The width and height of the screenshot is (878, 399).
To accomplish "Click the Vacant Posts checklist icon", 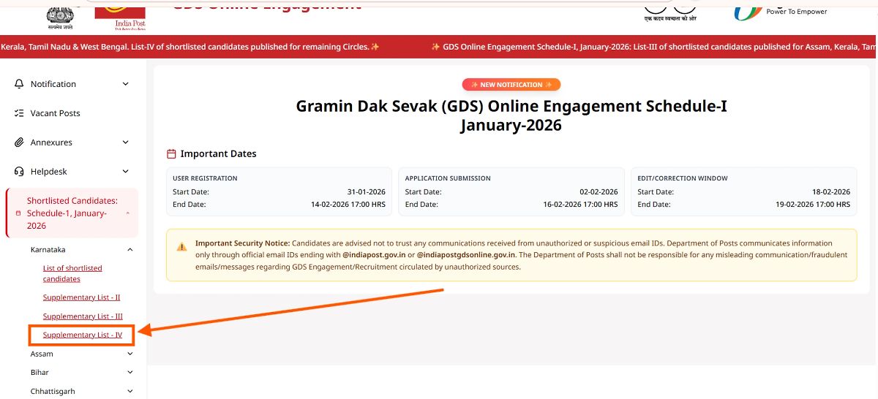I will (x=20, y=113).
